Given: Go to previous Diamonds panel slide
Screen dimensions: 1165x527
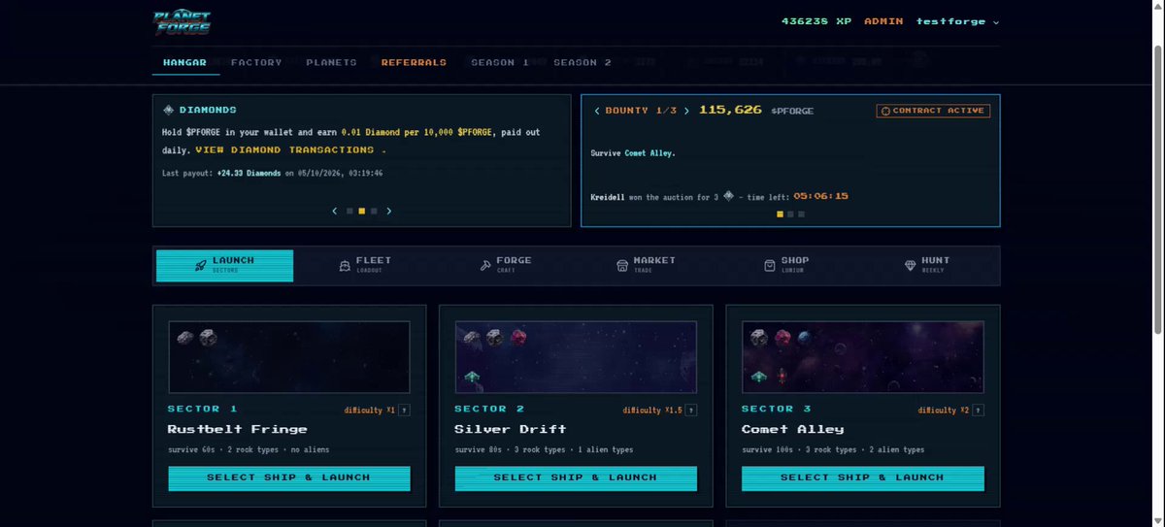Looking at the screenshot, I should [335, 211].
